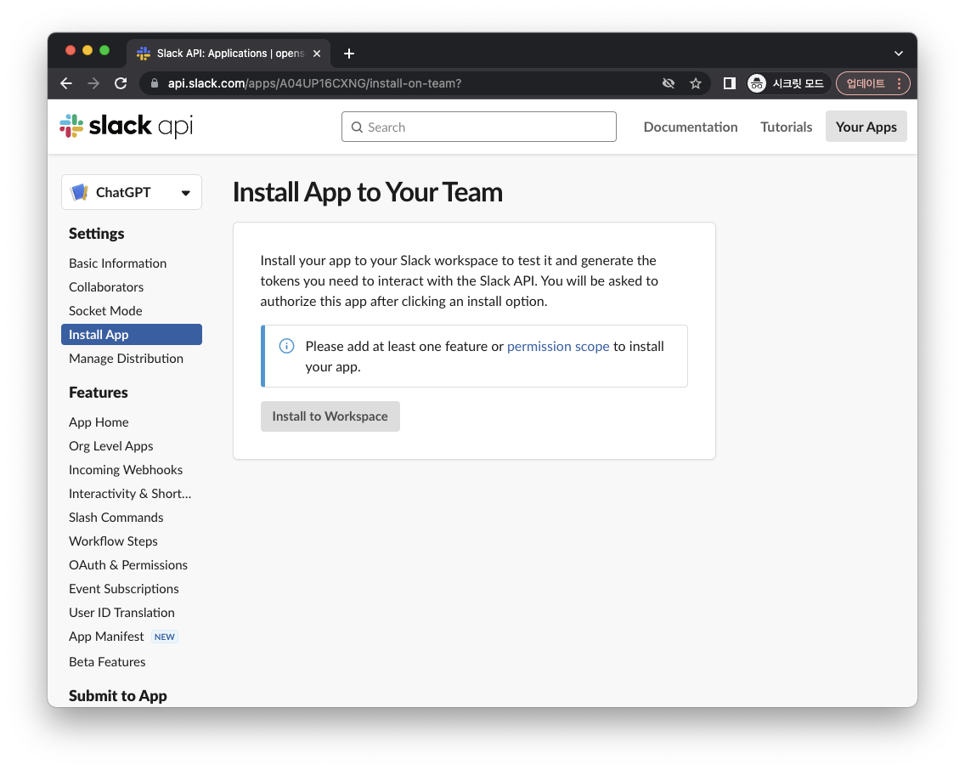Click the Settings section heading
Viewport: 965px width, 770px height.
point(97,233)
